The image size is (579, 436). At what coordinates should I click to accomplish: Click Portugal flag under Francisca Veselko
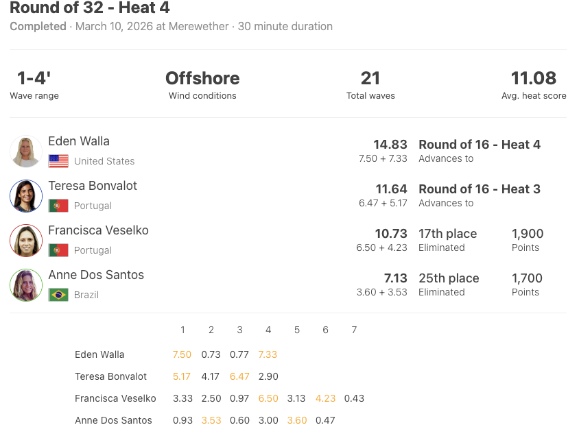pos(58,250)
